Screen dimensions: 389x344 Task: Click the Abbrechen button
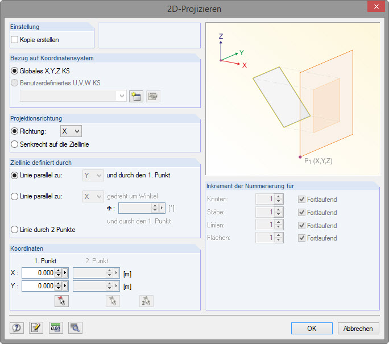358,329
